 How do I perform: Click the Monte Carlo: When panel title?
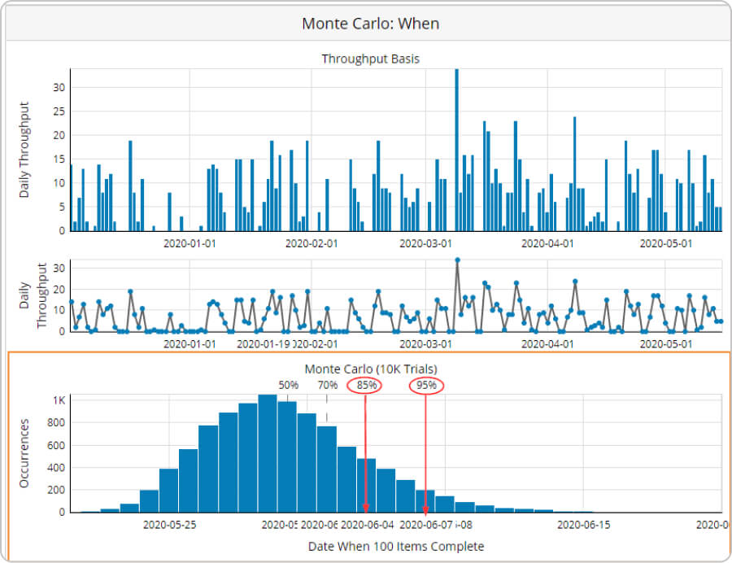[x=370, y=23]
